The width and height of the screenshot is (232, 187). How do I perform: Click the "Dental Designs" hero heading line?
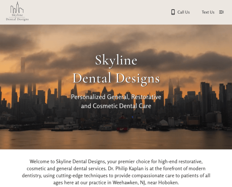[x=116, y=79]
